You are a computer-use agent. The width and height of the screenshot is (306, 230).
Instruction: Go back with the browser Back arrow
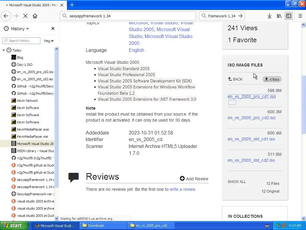point(6,16)
